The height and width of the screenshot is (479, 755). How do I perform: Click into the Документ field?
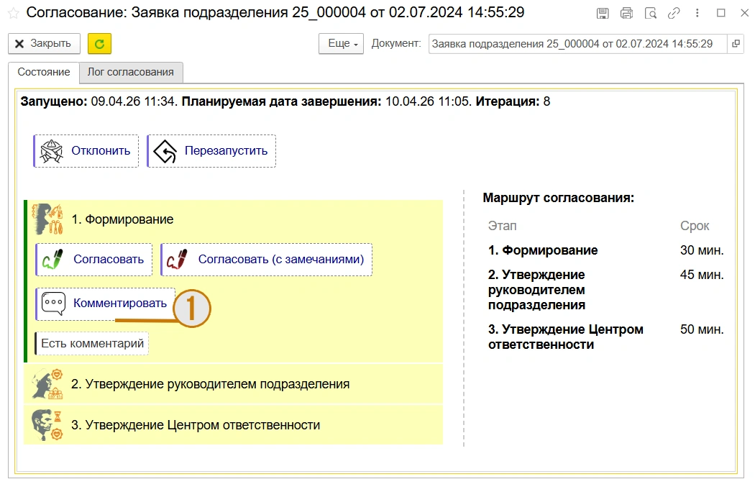577,44
